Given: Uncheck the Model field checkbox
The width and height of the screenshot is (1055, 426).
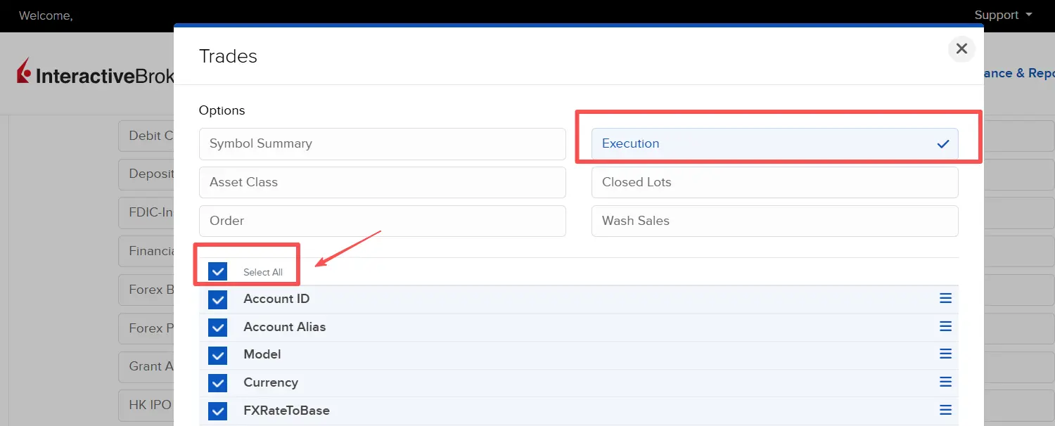Looking at the screenshot, I should click(x=218, y=355).
